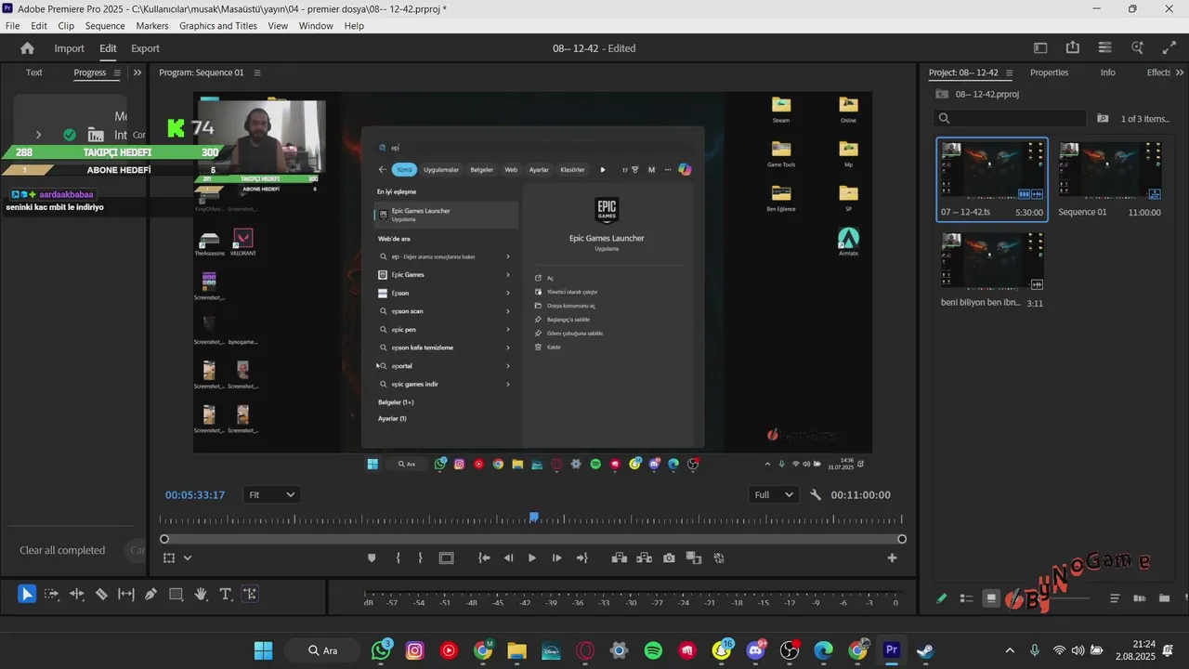Step forward one frame
The image size is (1189, 669).
pyautogui.click(x=556, y=557)
